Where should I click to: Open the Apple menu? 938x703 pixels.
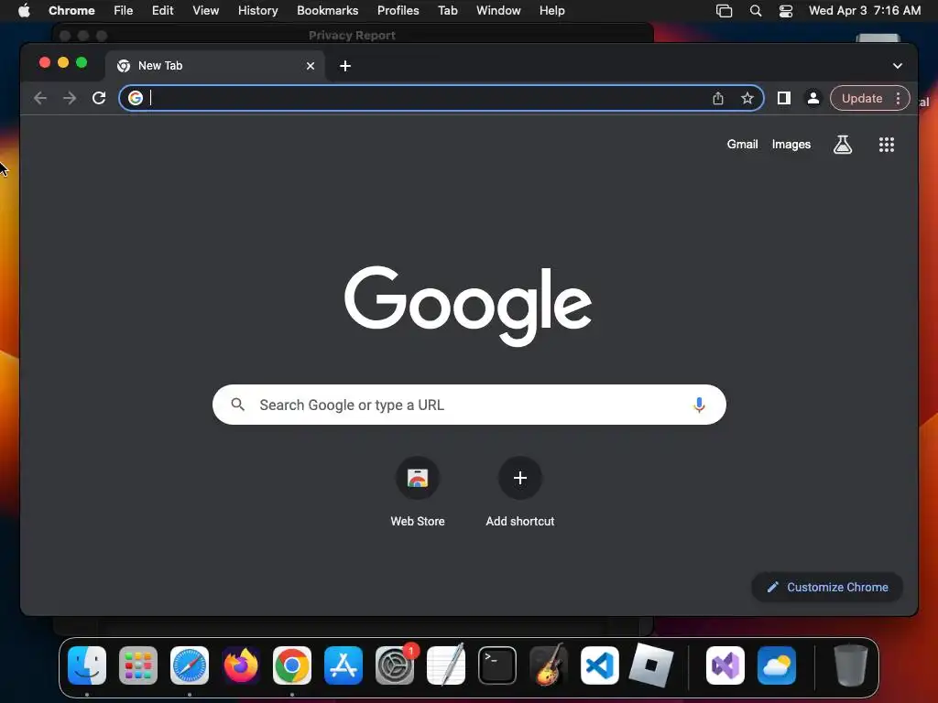[x=24, y=11]
